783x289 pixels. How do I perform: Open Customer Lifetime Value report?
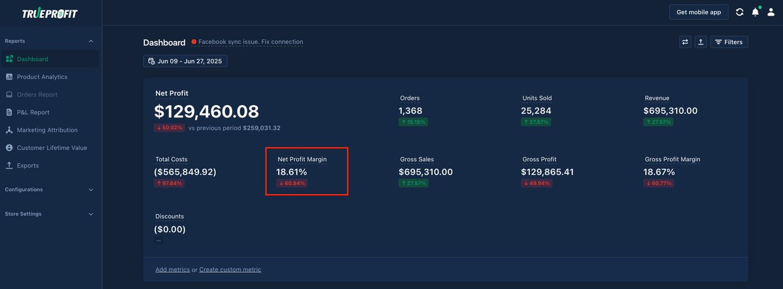pyautogui.click(x=51, y=147)
